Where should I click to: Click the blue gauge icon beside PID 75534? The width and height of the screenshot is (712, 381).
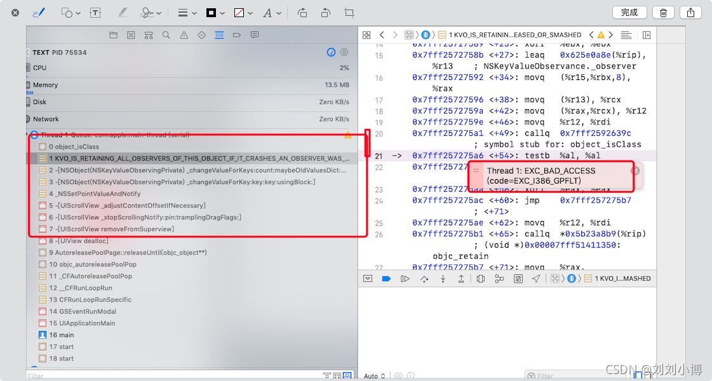[331, 52]
